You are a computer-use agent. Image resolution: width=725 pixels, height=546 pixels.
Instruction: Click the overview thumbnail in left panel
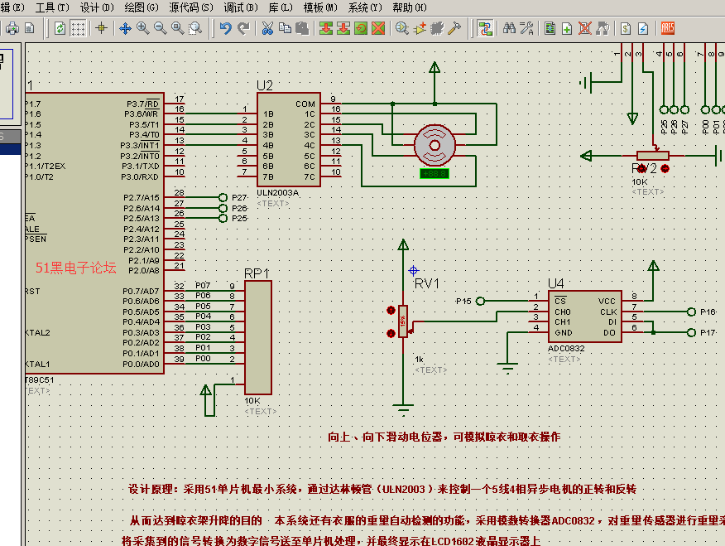click(x=7, y=85)
